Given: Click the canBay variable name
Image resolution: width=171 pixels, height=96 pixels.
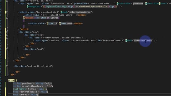Looking at the screenshot, I should coord(23,94).
